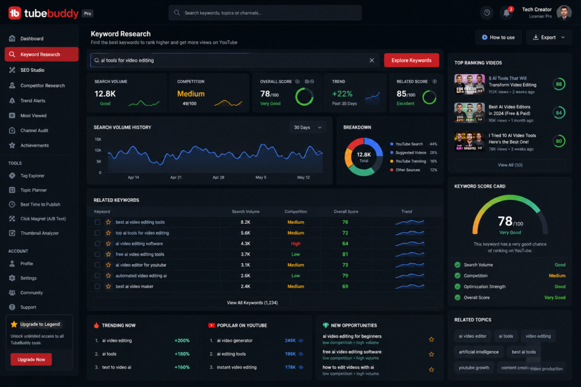The width and height of the screenshot is (581, 387).
Task: Focus the top search keywords, topics or channels box
Action: point(265,13)
